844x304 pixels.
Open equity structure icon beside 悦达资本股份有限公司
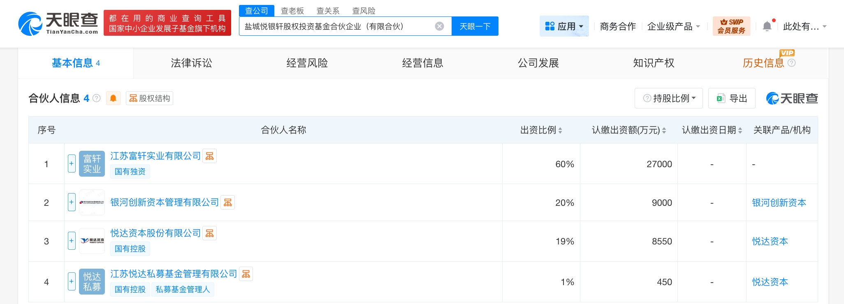coord(209,233)
